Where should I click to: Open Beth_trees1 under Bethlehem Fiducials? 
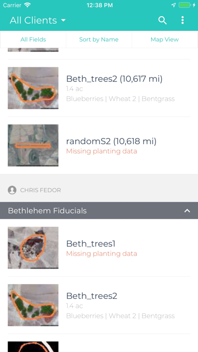tap(99, 248)
